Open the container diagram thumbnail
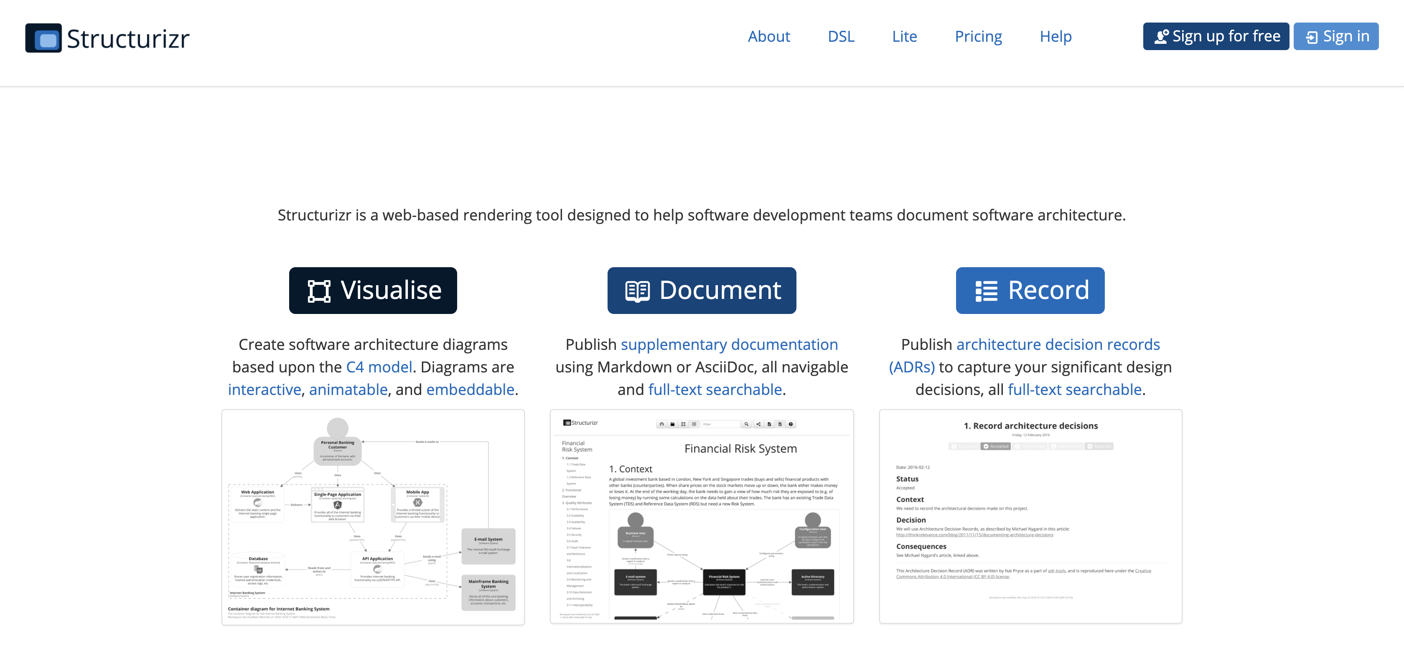This screenshot has width=1404, height=668. (373, 516)
